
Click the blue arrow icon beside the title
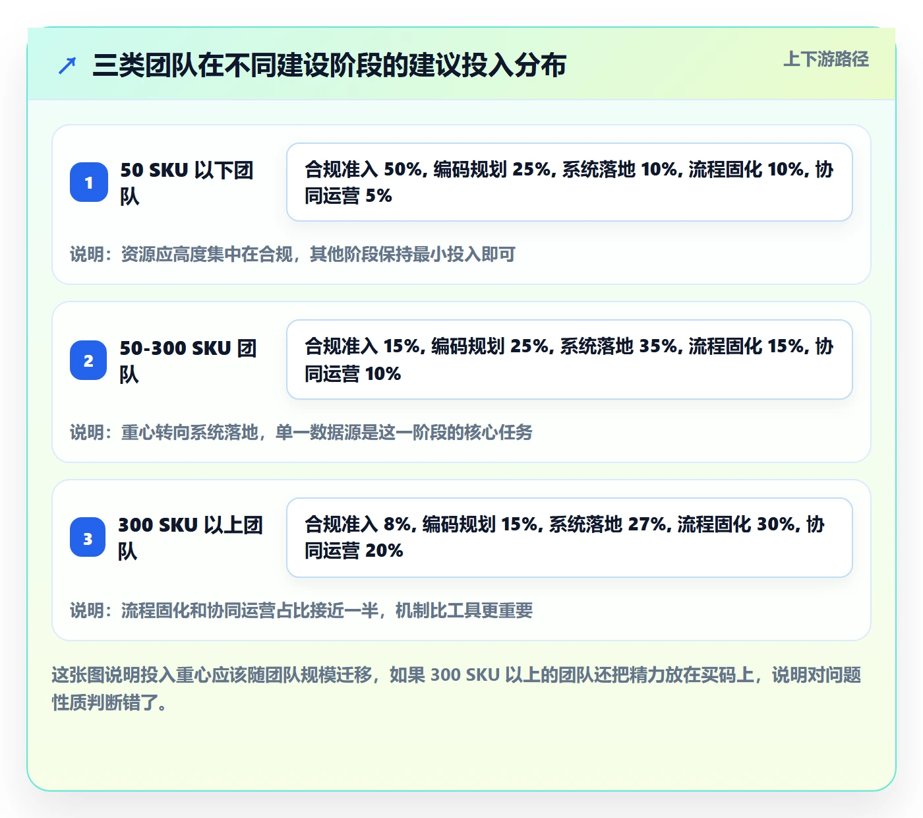(x=67, y=65)
